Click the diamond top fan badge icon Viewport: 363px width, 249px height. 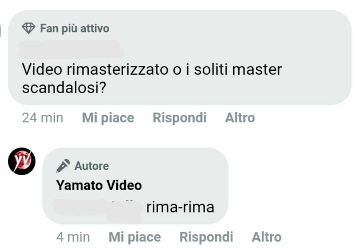[x=28, y=28]
